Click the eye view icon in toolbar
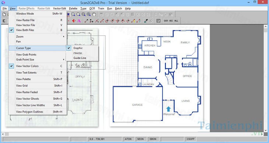This screenshot has height=143, width=269. [x=69, y=14]
